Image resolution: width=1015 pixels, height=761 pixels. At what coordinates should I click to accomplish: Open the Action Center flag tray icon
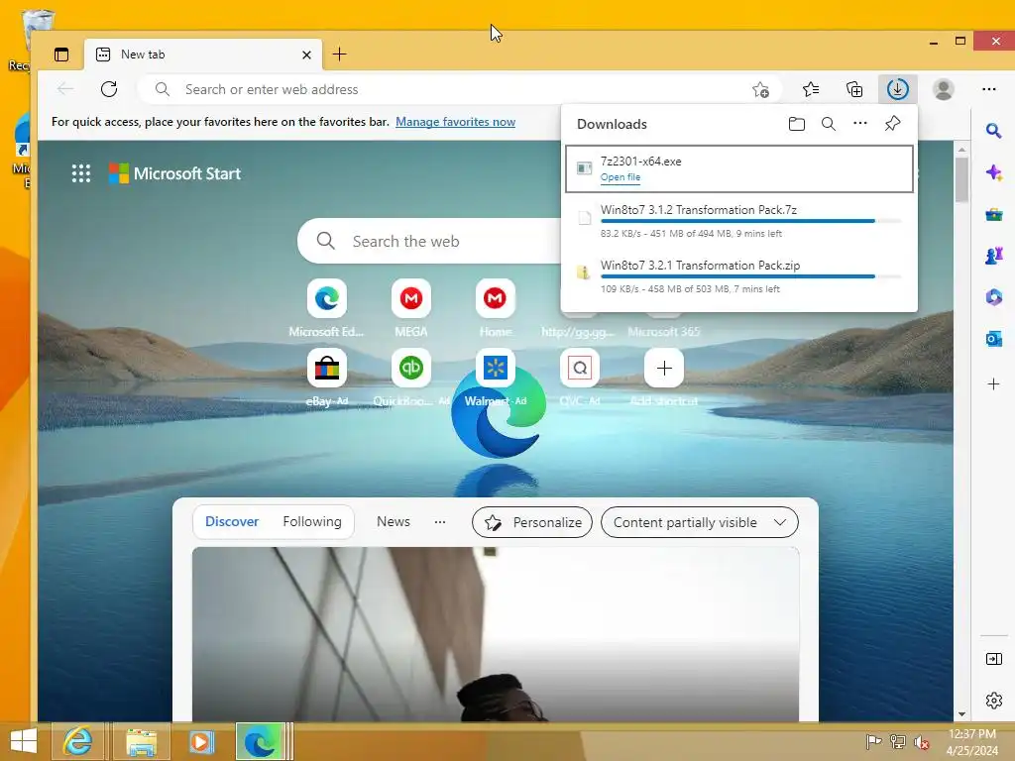coord(873,741)
